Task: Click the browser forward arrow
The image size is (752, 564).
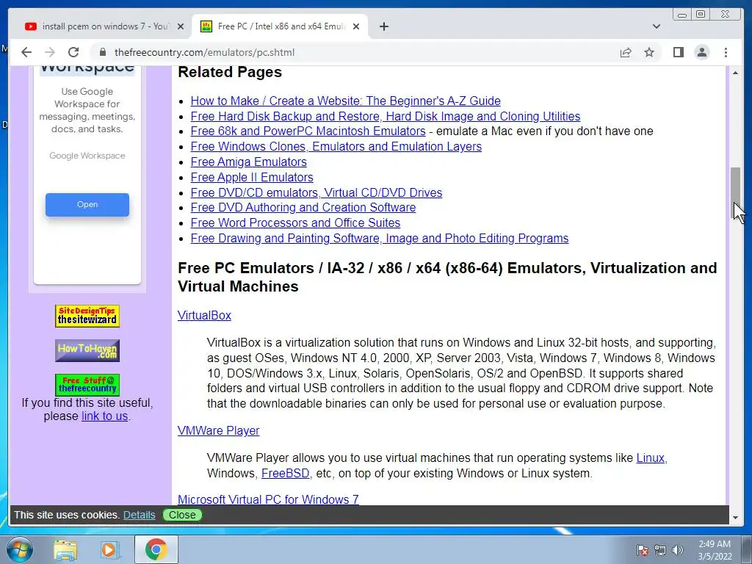Action: point(50,52)
